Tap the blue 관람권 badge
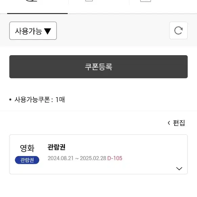The height and width of the screenshot is (197, 197). point(27,160)
